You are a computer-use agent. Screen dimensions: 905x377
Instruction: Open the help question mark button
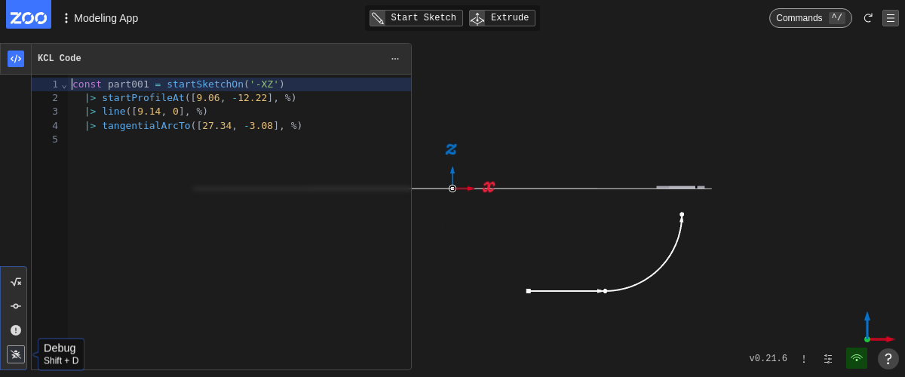click(888, 359)
